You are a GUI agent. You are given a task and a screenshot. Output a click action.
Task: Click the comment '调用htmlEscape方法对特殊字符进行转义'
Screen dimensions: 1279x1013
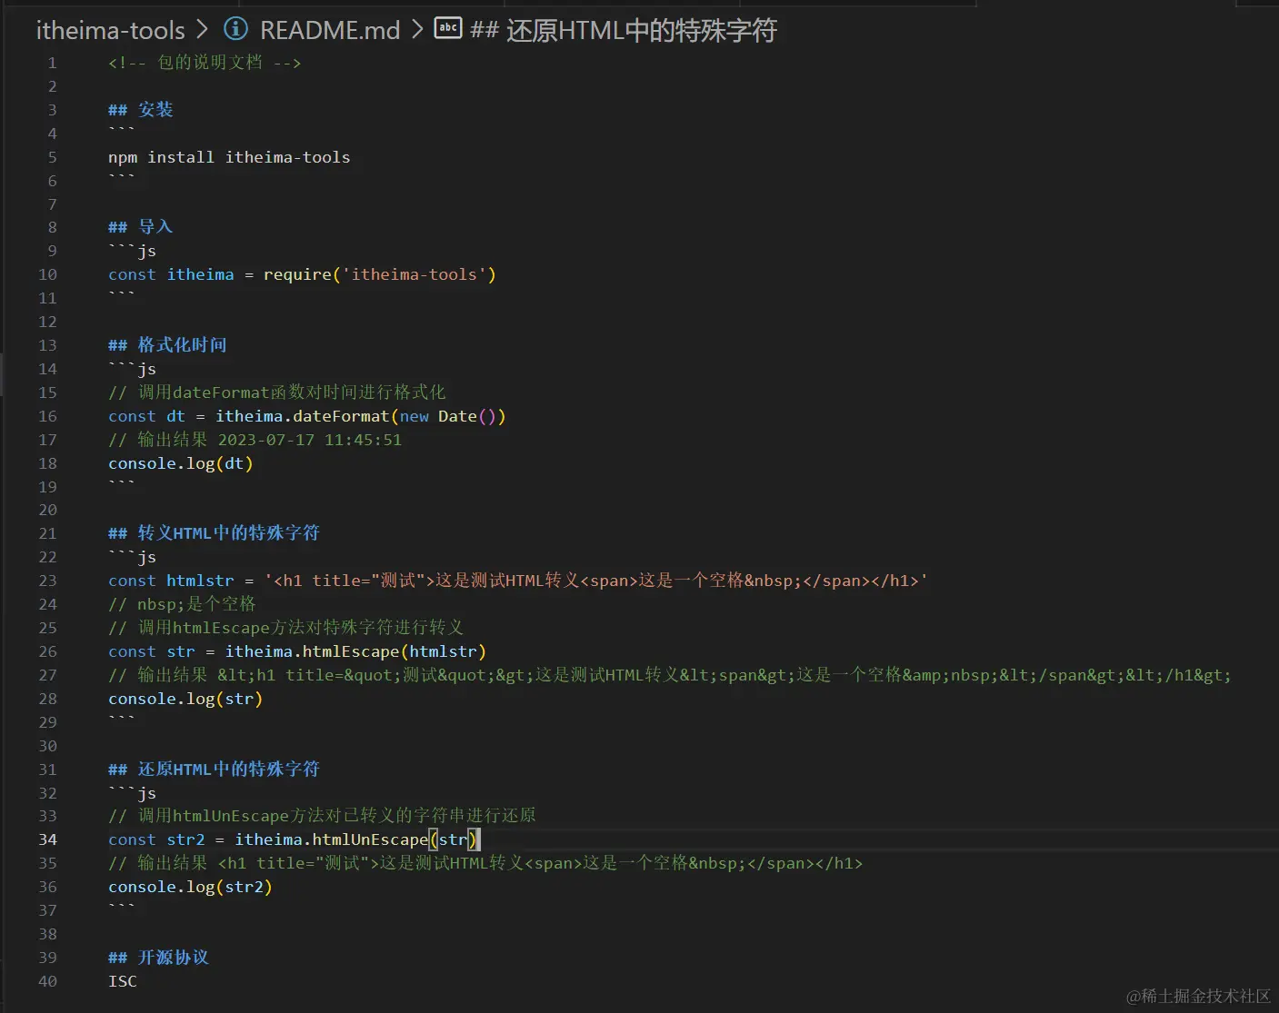coord(286,628)
